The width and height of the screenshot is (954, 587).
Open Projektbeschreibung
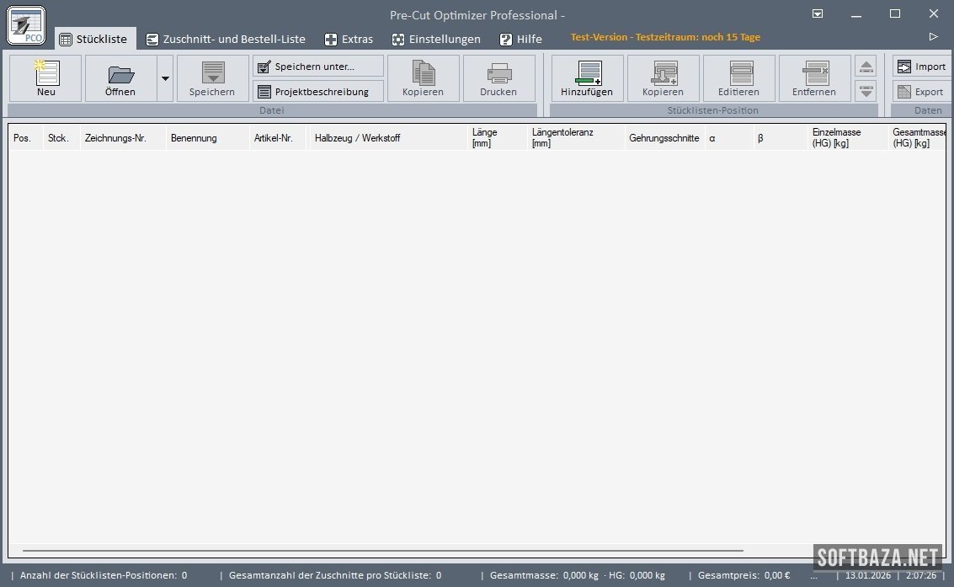(317, 92)
